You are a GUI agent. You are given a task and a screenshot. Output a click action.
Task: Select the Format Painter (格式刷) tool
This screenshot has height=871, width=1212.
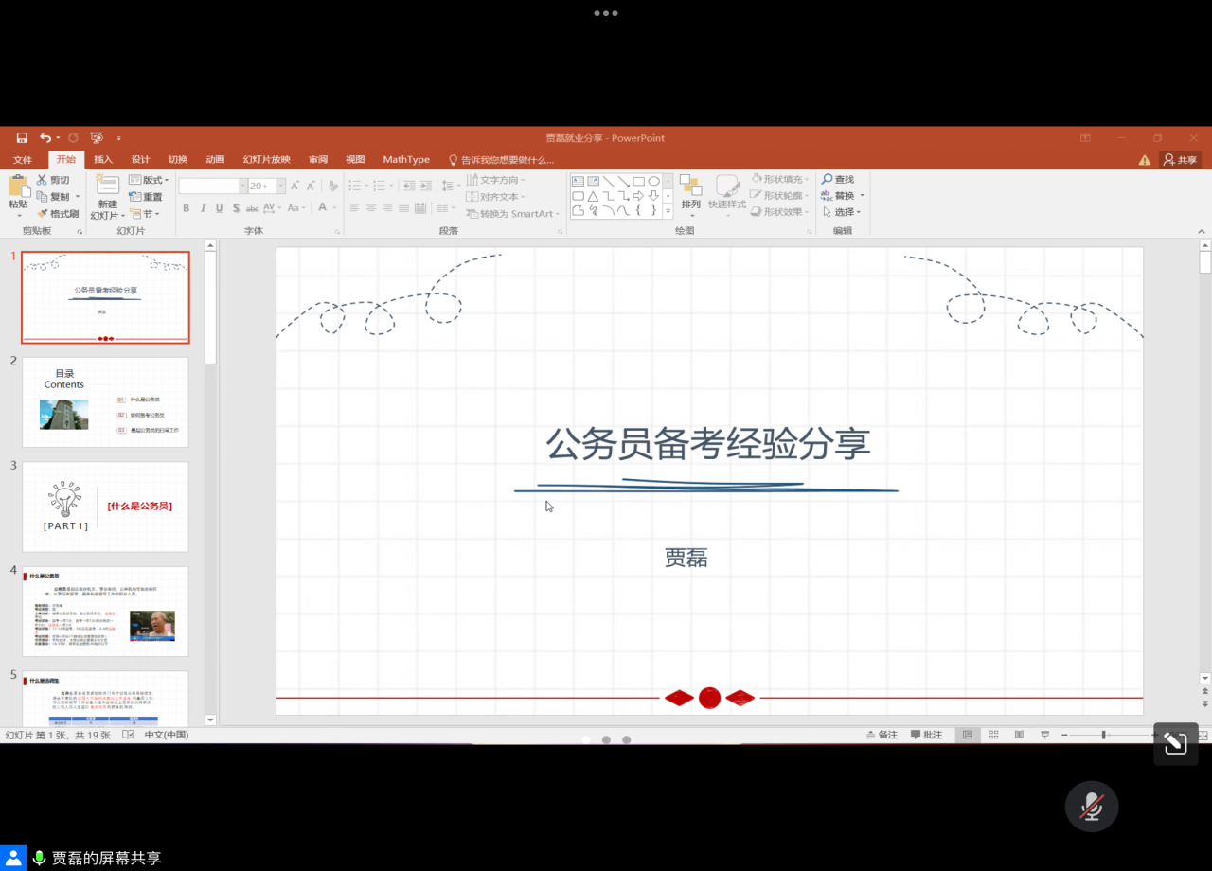click(x=58, y=214)
